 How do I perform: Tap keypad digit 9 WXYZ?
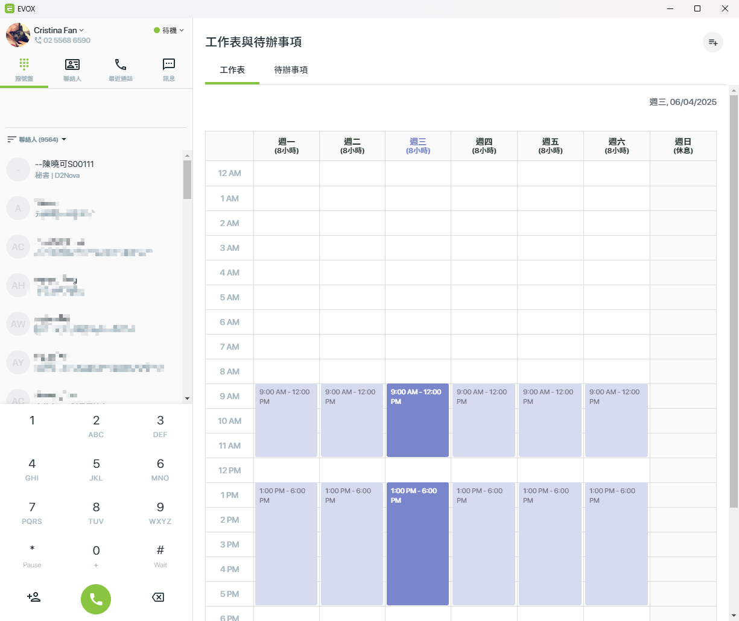pos(160,512)
